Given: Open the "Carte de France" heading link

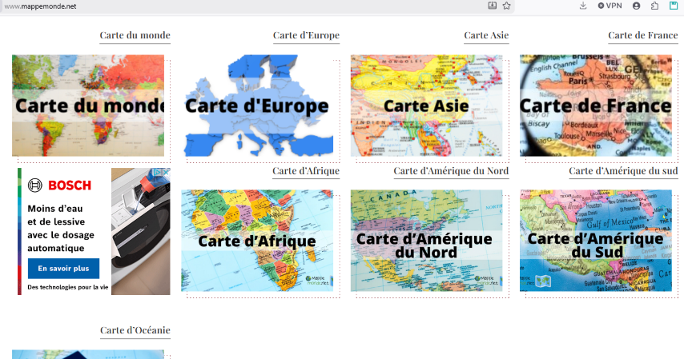Looking at the screenshot, I should click(643, 35).
